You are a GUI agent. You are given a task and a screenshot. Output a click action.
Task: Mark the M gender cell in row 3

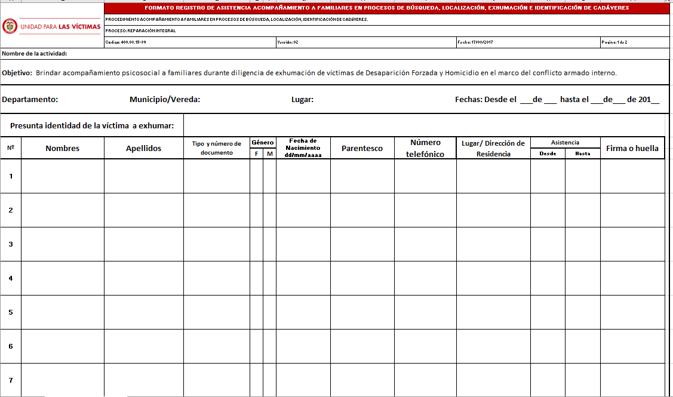(269, 244)
